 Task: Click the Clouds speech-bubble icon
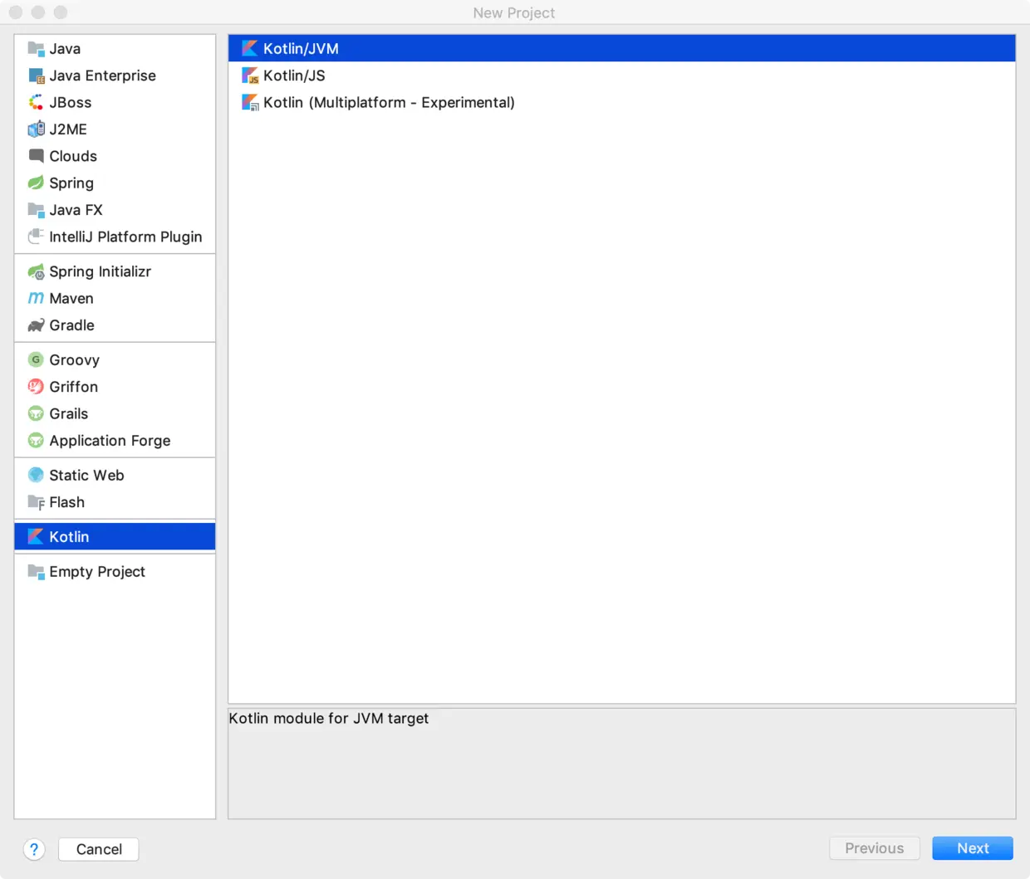(36, 156)
